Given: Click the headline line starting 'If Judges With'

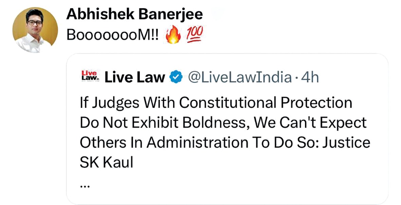Looking at the screenshot, I should (x=216, y=103).
